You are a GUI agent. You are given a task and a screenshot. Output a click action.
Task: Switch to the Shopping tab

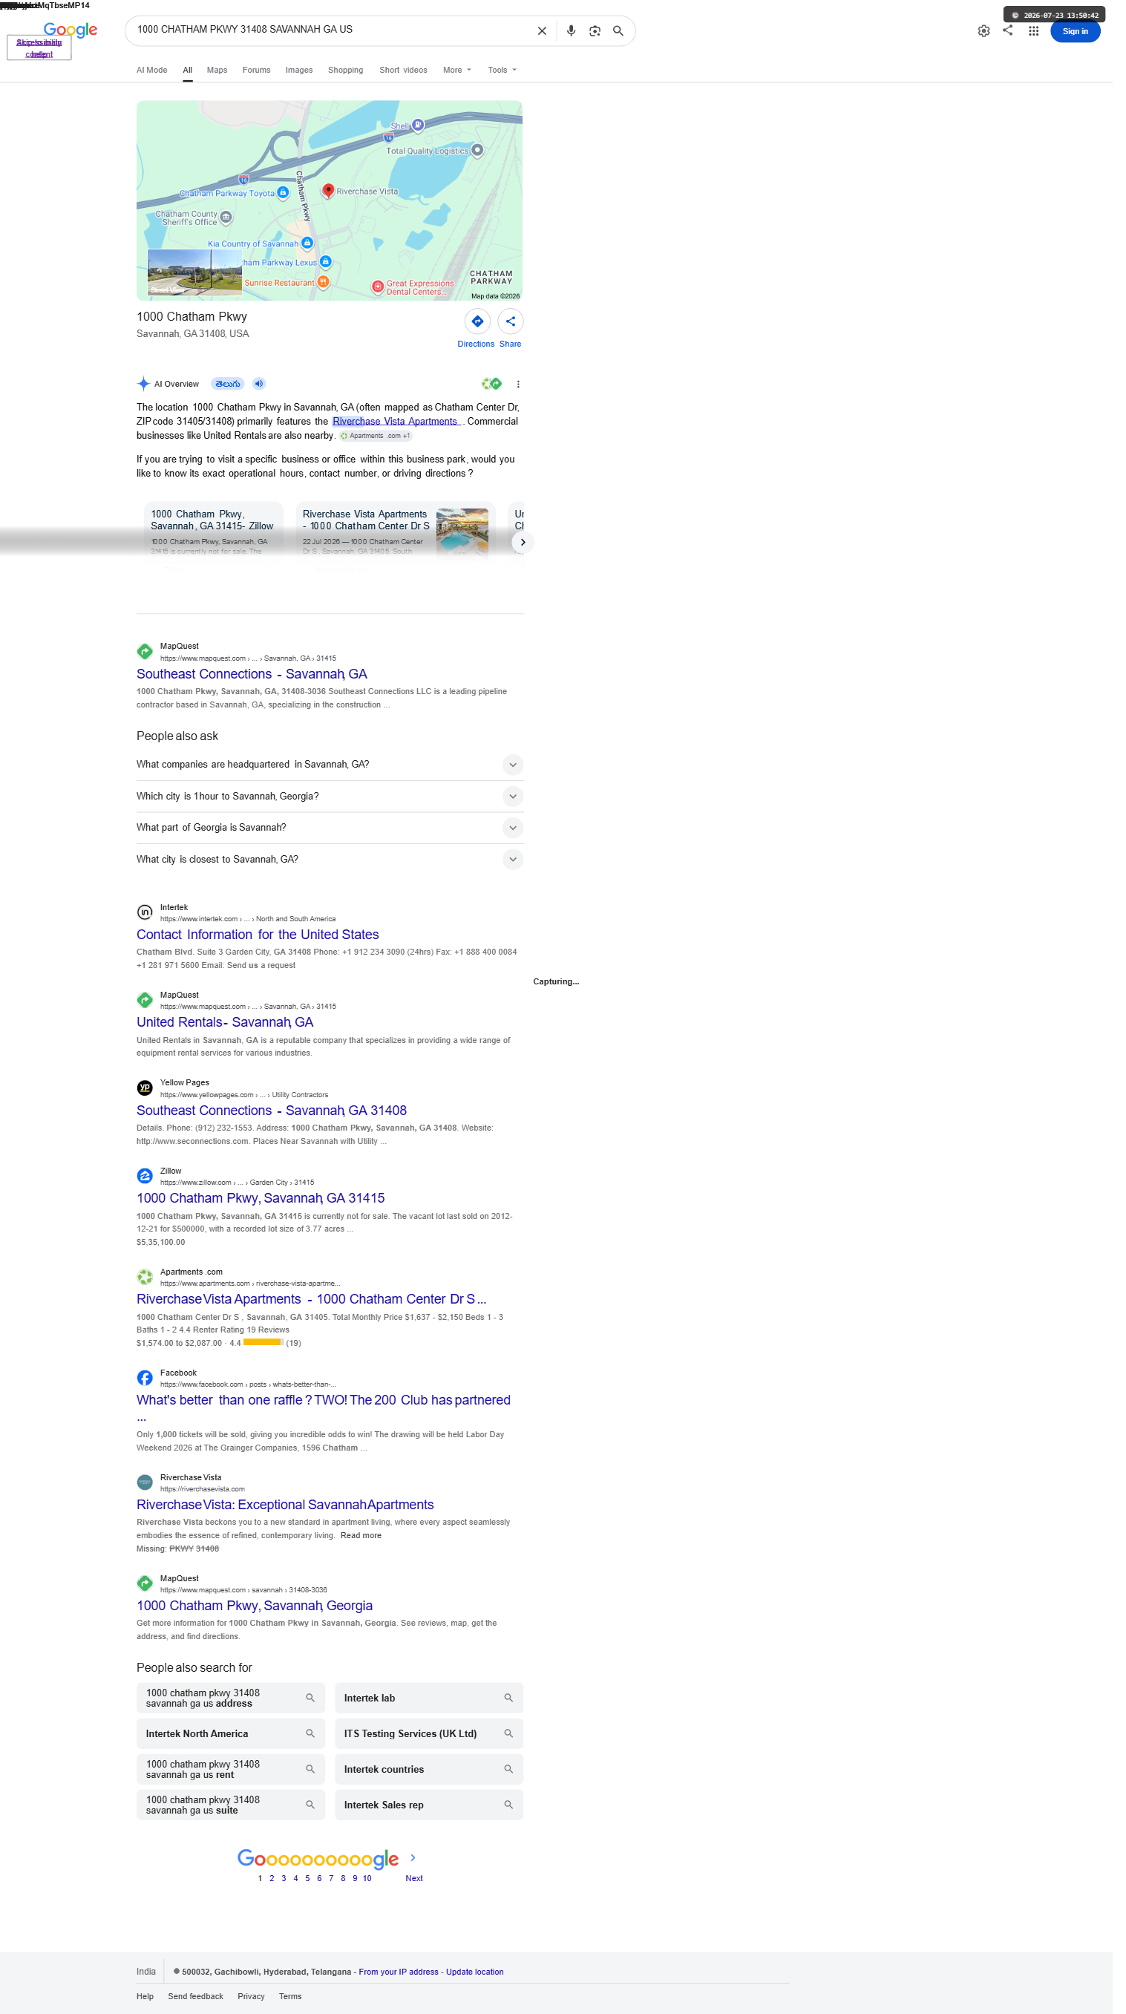click(x=346, y=71)
